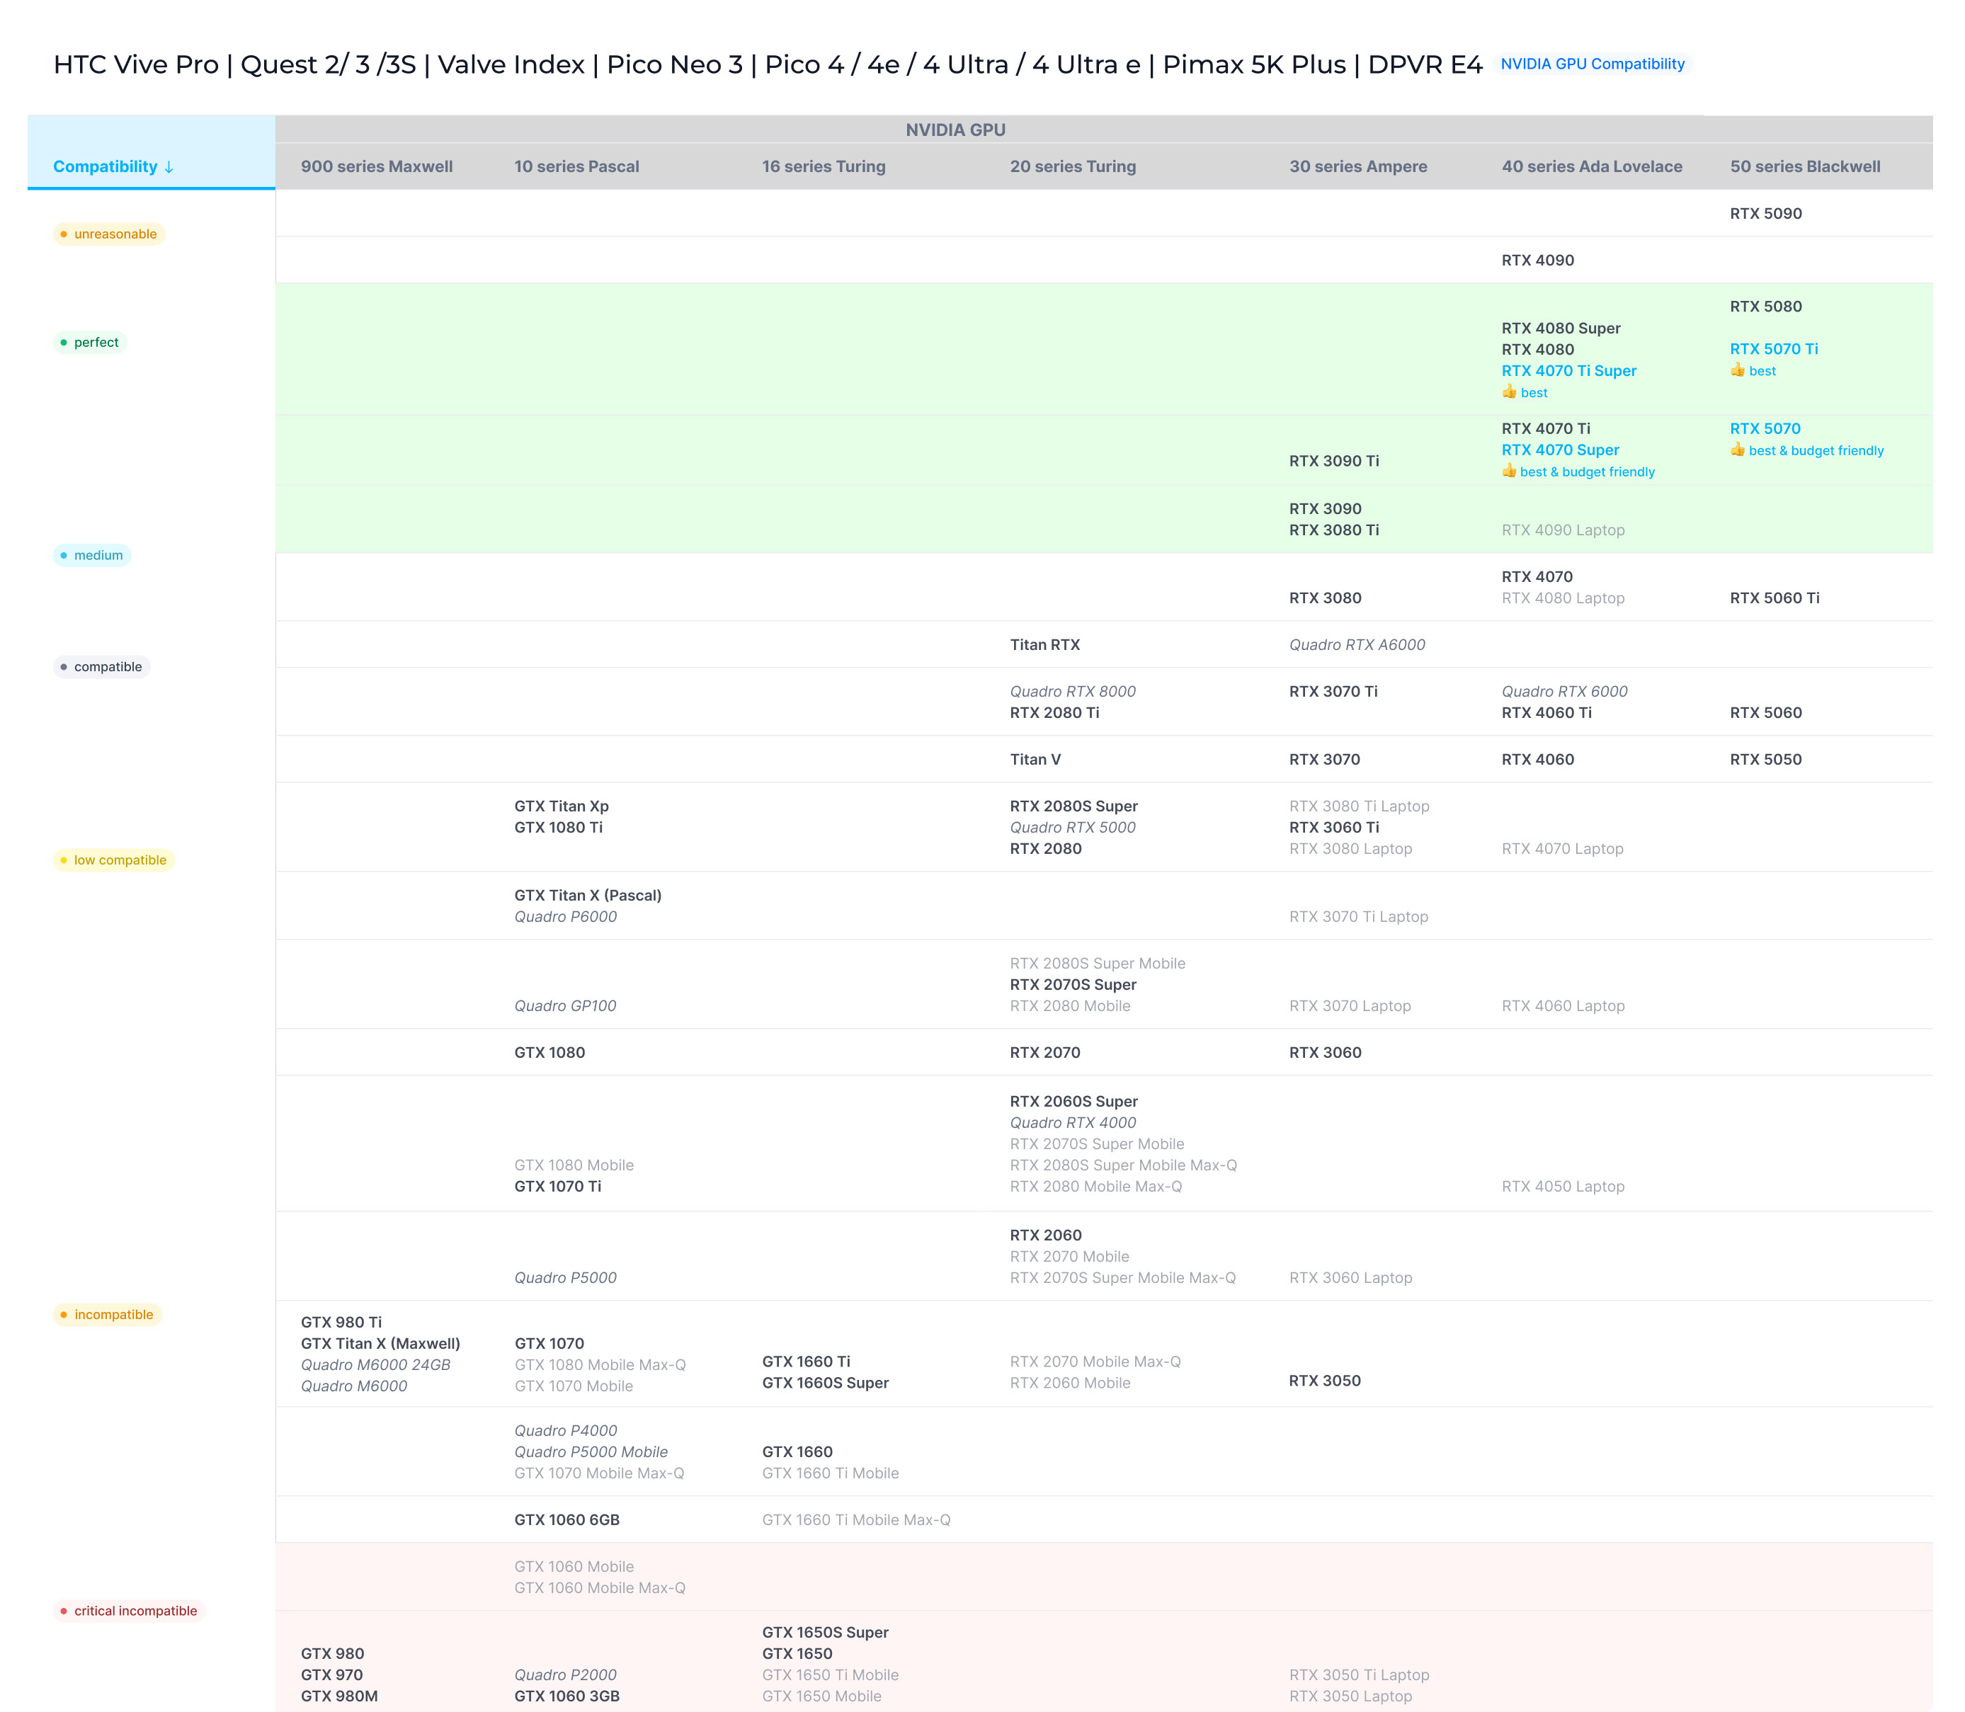Select the RTX 3090 Ti entry
This screenshot has height=1712, width=1965.
1333,462
